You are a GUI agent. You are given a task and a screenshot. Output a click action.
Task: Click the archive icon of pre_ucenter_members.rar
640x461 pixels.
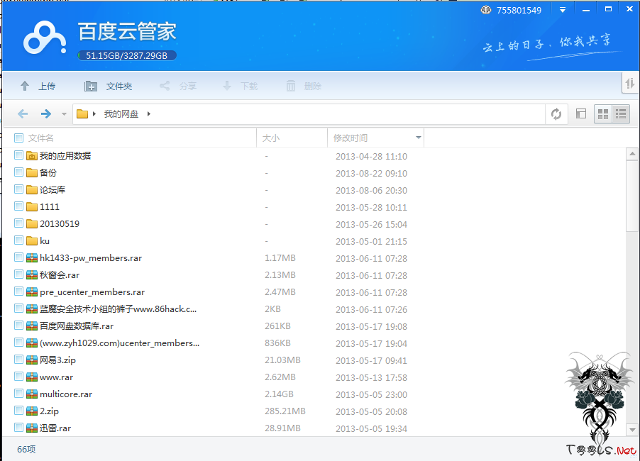pos(32,292)
